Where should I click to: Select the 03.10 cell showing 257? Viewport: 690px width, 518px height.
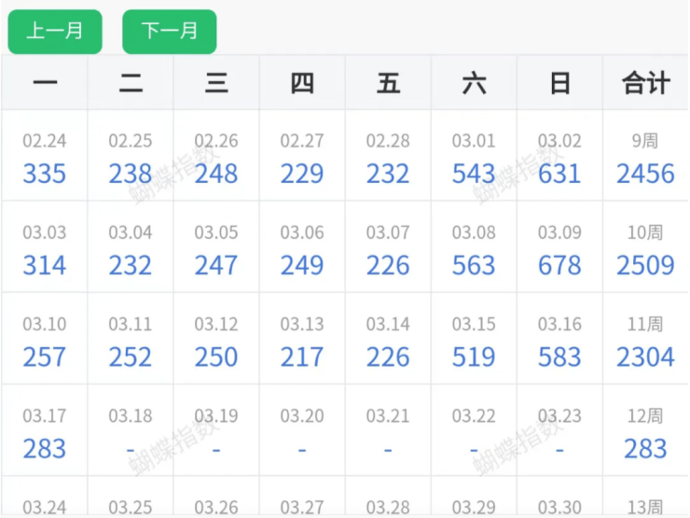tap(45, 342)
